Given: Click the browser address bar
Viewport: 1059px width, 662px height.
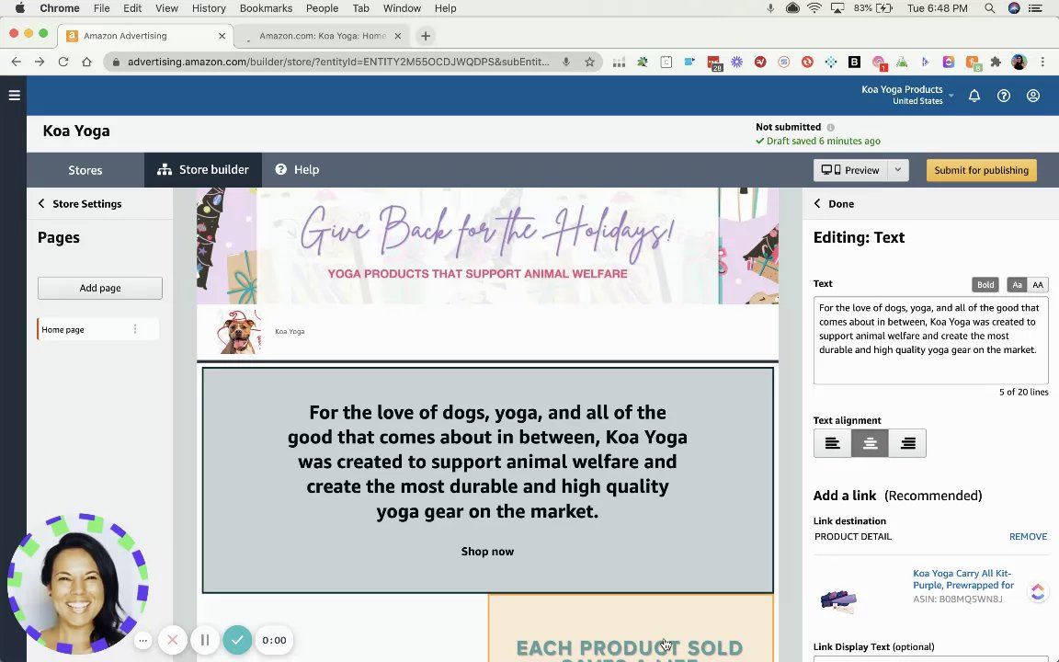Looking at the screenshot, I should coord(337,62).
